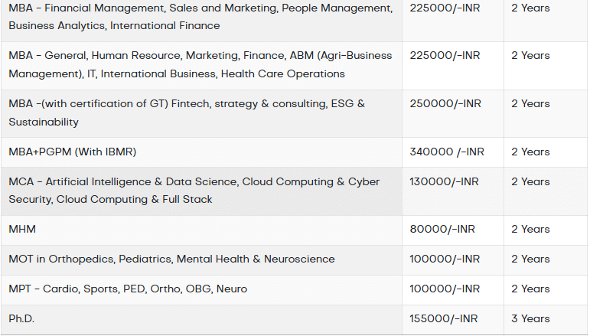Select the 100000/-INR fee in MPT row
Viewport: 603px width, 336px height.
pos(445,289)
